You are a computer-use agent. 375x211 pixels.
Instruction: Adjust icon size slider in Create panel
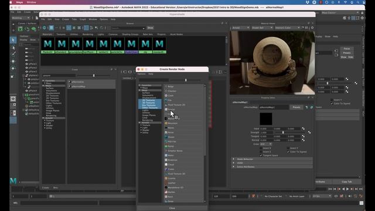coord(94,76)
